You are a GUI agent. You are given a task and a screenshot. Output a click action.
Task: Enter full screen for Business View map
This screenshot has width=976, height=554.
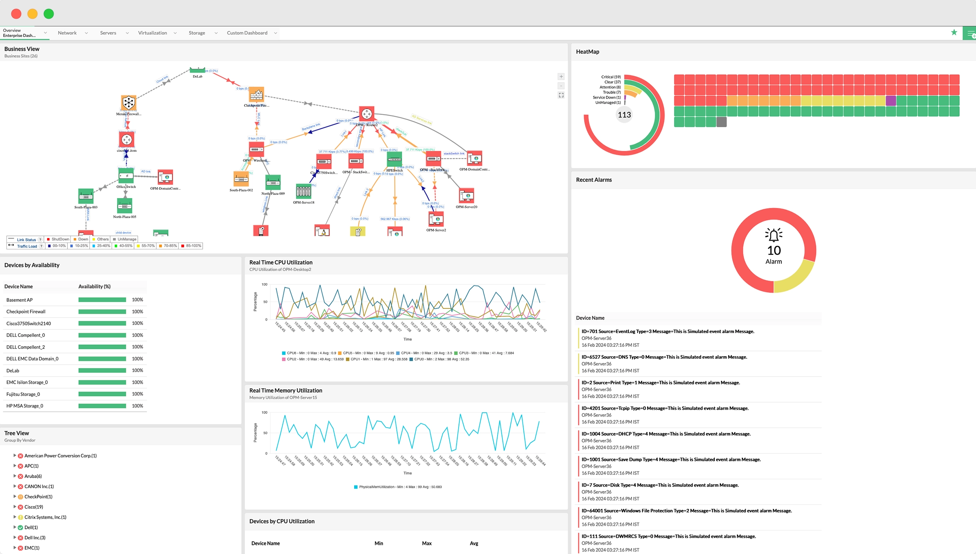[561, 95]
